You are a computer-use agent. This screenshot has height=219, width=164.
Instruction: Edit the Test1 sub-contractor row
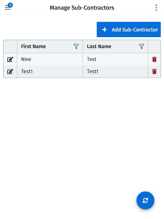click(x=10, y=72)
